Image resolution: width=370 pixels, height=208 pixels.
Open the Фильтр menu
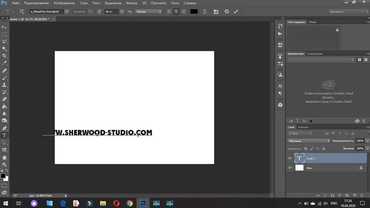[x=132, y=3]
